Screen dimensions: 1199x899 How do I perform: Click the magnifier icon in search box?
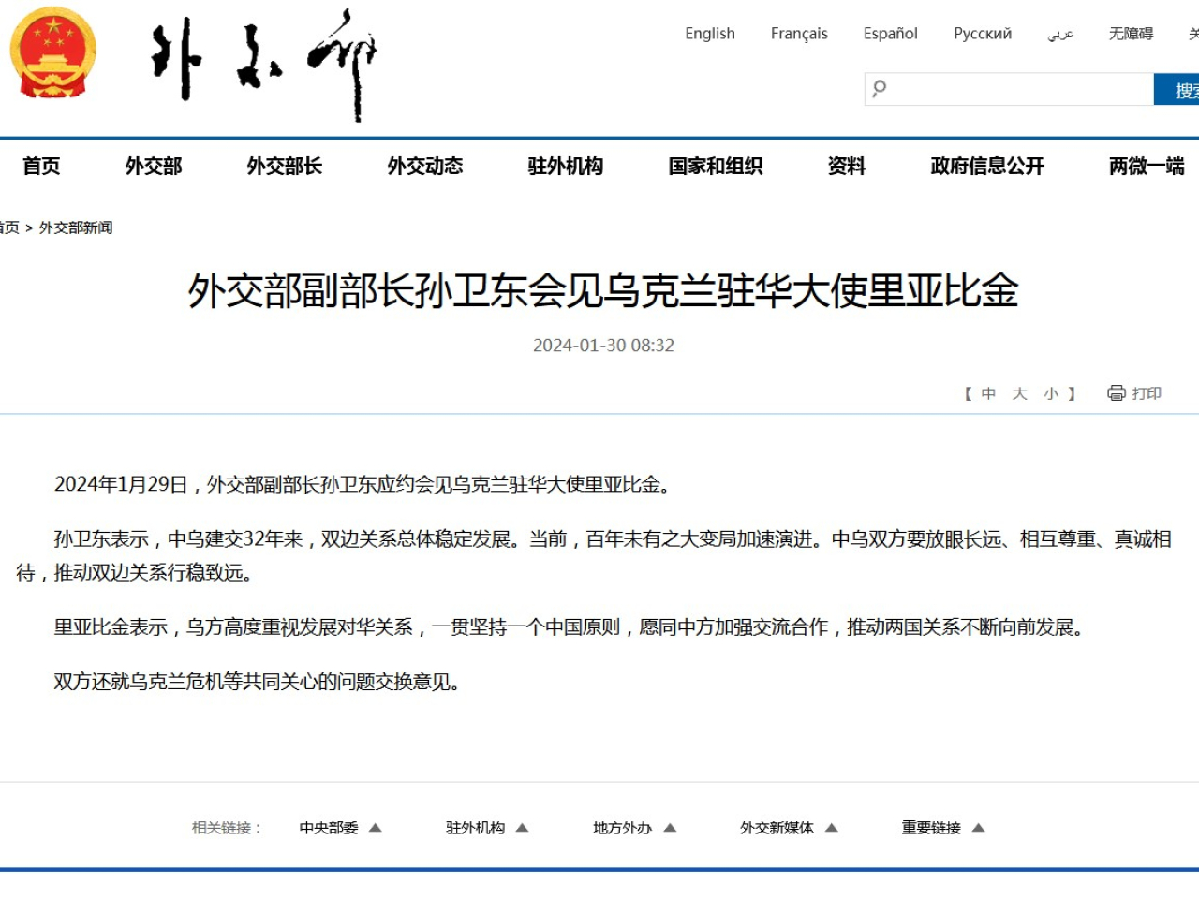[879, 89]
